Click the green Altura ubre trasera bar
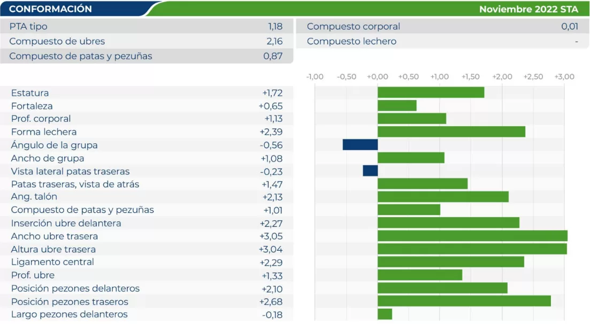 (x=472, y=249)
